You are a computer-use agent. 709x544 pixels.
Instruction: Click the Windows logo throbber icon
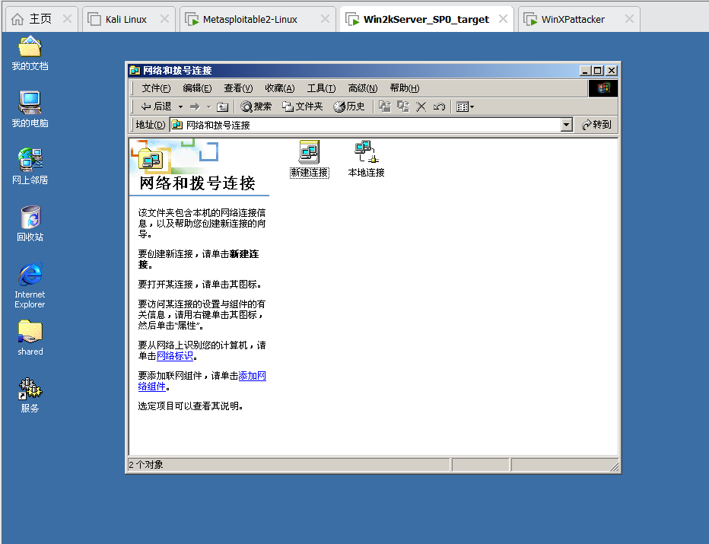(x=603, y=88)
